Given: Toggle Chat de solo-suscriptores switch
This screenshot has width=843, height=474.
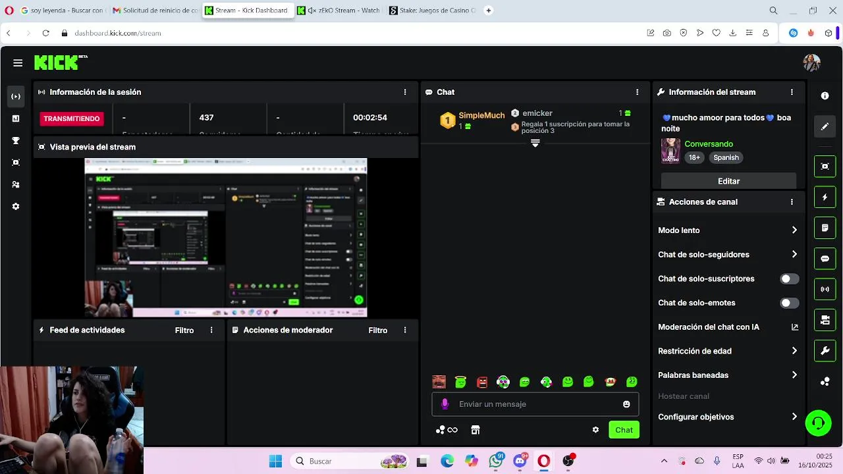Looking at the screenshot, I should point(789,278).
